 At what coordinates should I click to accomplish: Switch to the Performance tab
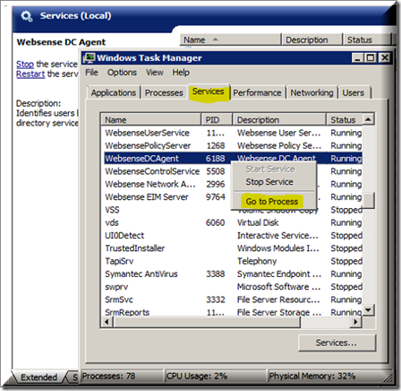(257, 93)
